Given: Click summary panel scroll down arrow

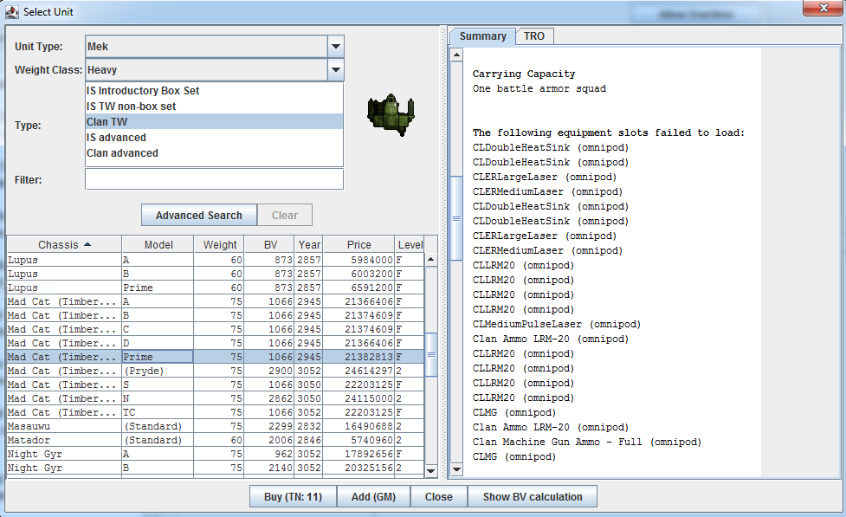Looking at the screenshot, I should click(x=457, y=469).
